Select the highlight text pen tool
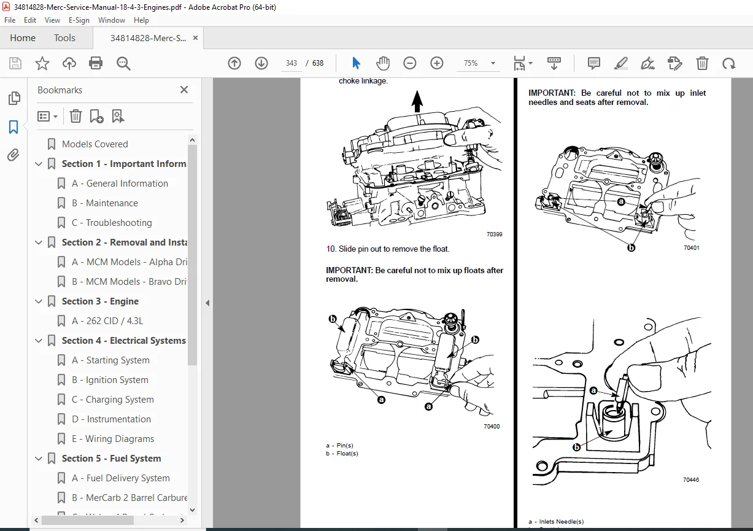Screen dimensions: 753x531 (x=621, y=63)
